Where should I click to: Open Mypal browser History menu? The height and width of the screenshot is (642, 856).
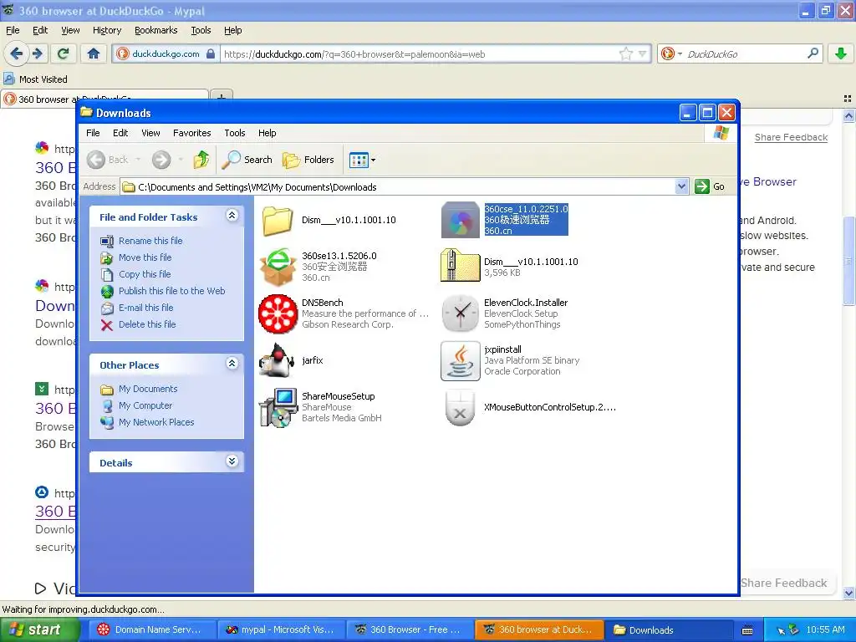click(106, 30)
